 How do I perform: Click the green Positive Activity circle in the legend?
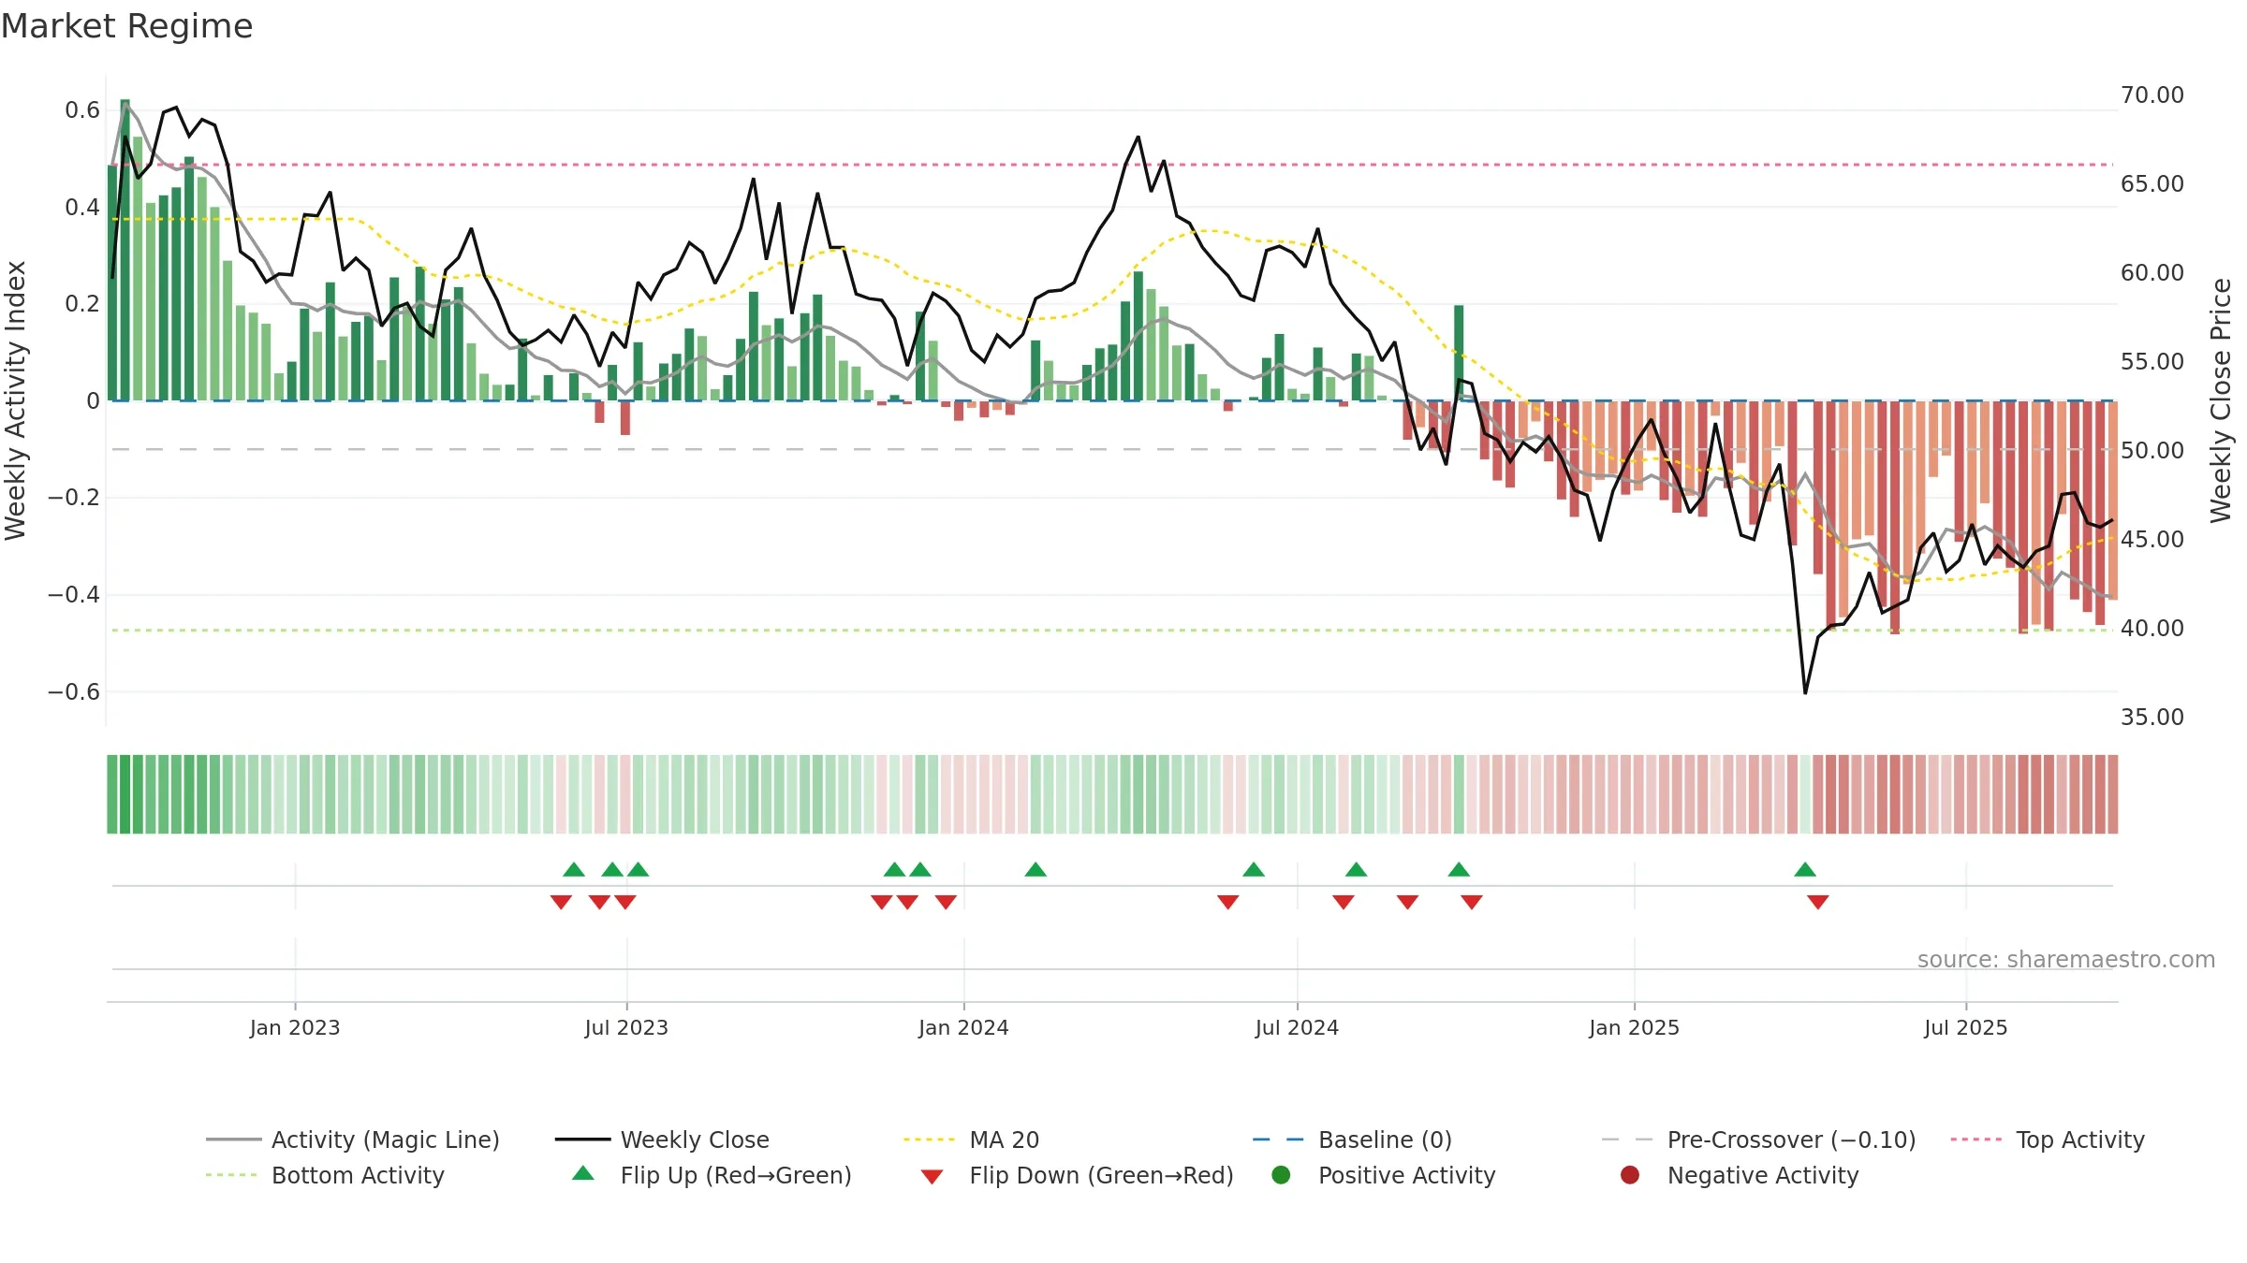pos(1281,1175)
